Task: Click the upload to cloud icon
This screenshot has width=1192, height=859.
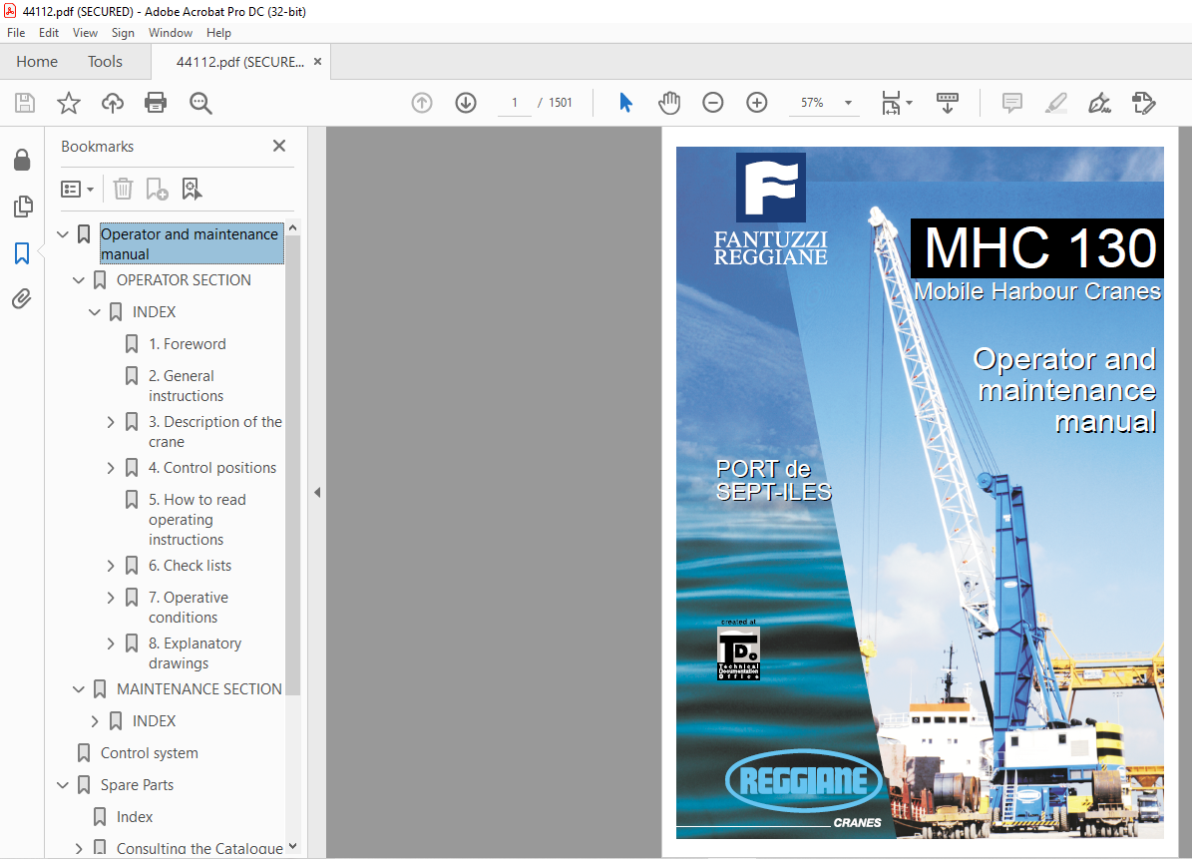Action: 113,103
